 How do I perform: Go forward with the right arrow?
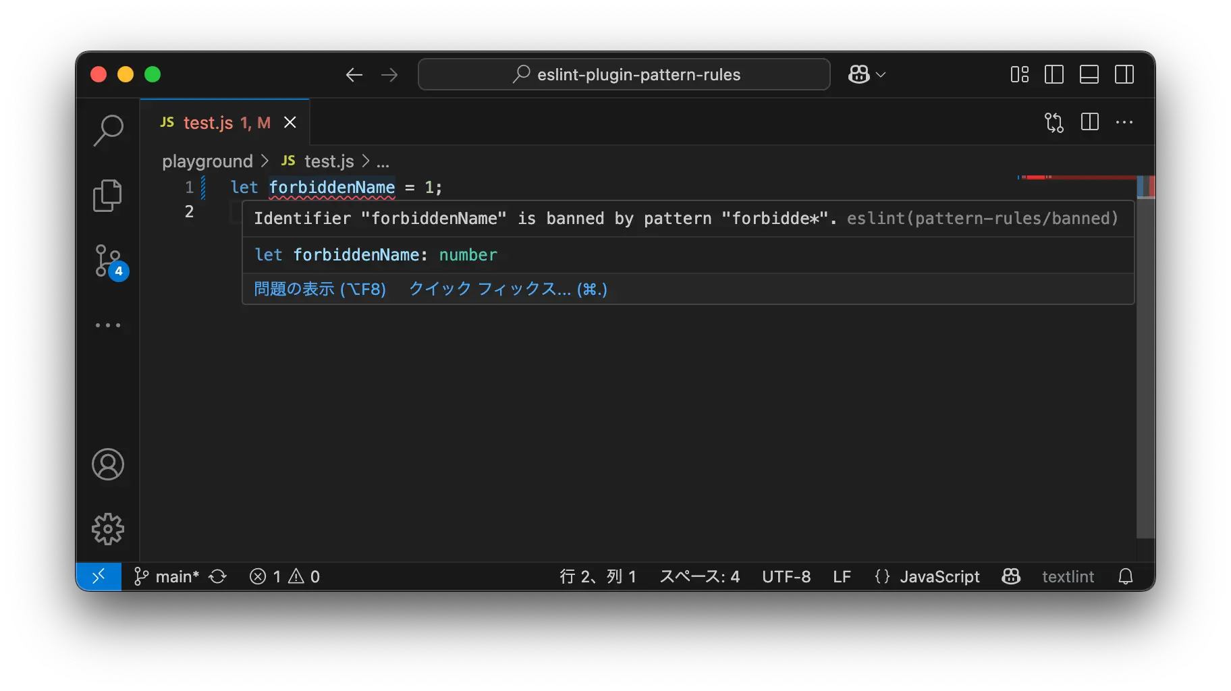click(389, 75)
